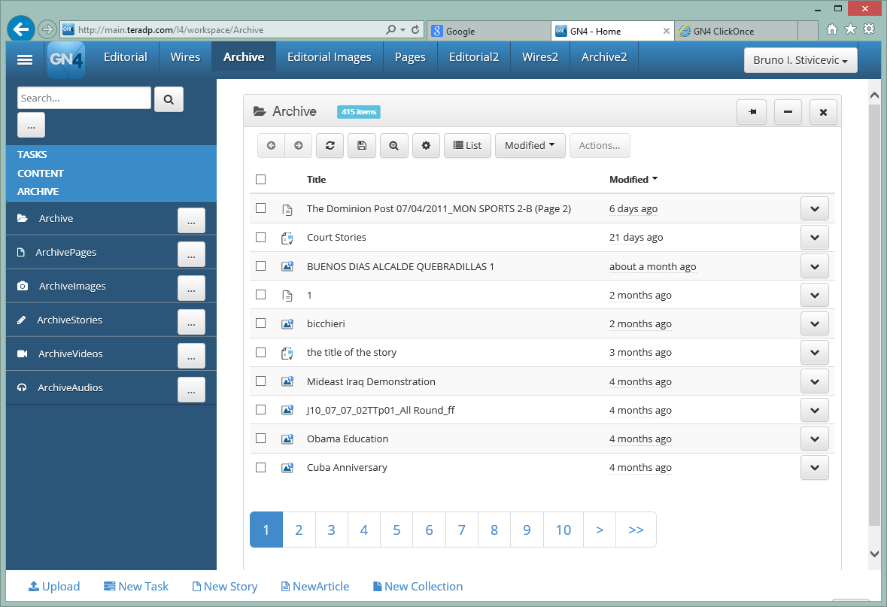Open the Modified sort dropdown button
Image resolution: width=887 pixels, height=607 pixels.
click(530, 145)
